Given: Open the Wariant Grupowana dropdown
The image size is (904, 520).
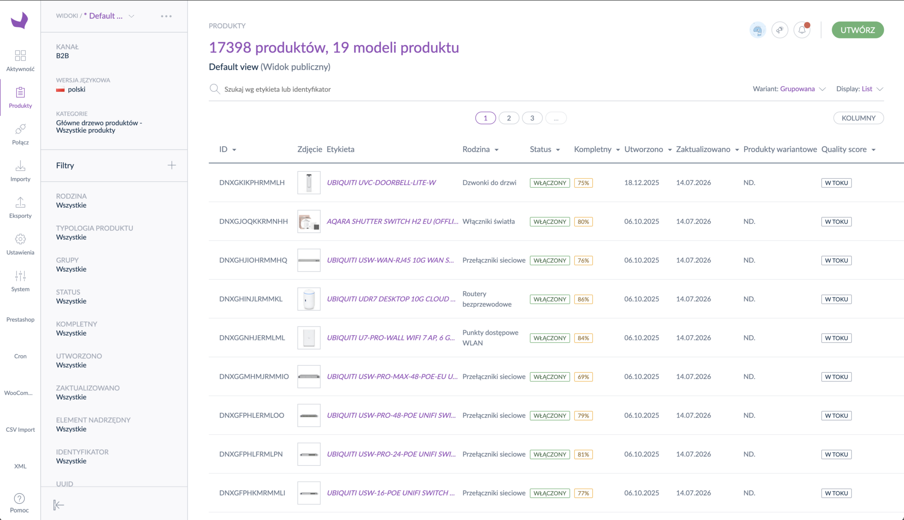Looking at the screenshot, I should pos(789,89).
